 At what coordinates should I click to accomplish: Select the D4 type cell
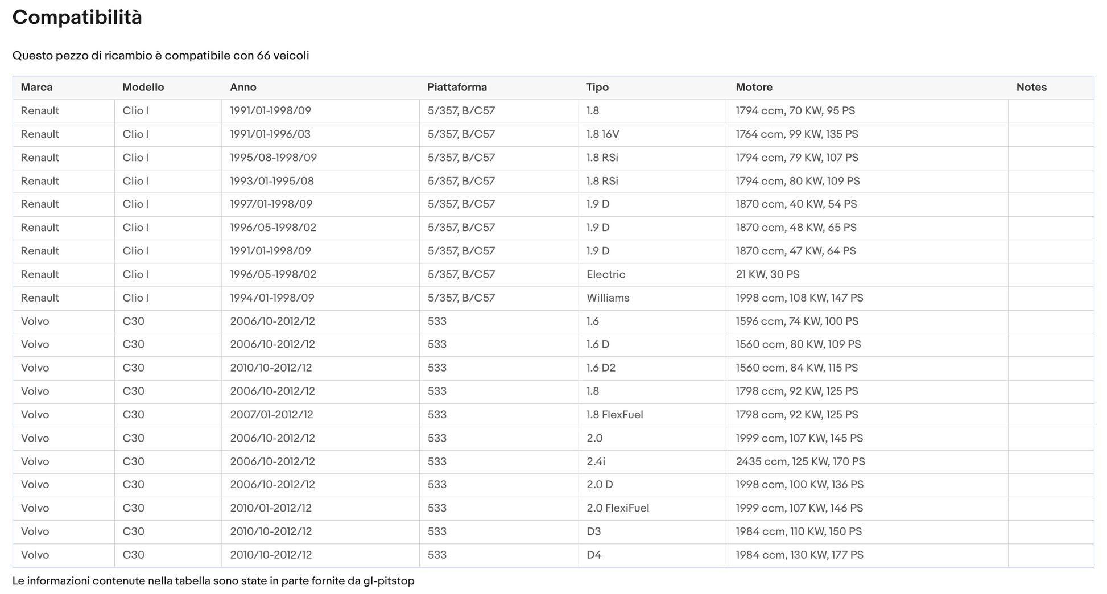[654, 555]
